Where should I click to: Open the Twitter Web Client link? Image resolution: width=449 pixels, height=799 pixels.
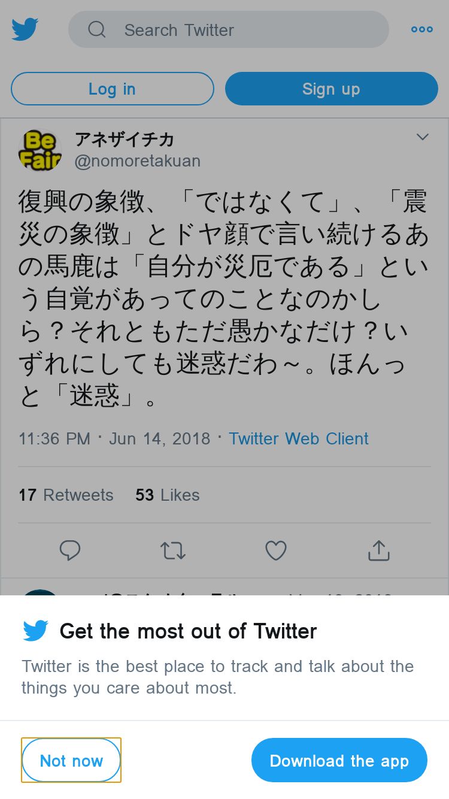tap(299, 438)
